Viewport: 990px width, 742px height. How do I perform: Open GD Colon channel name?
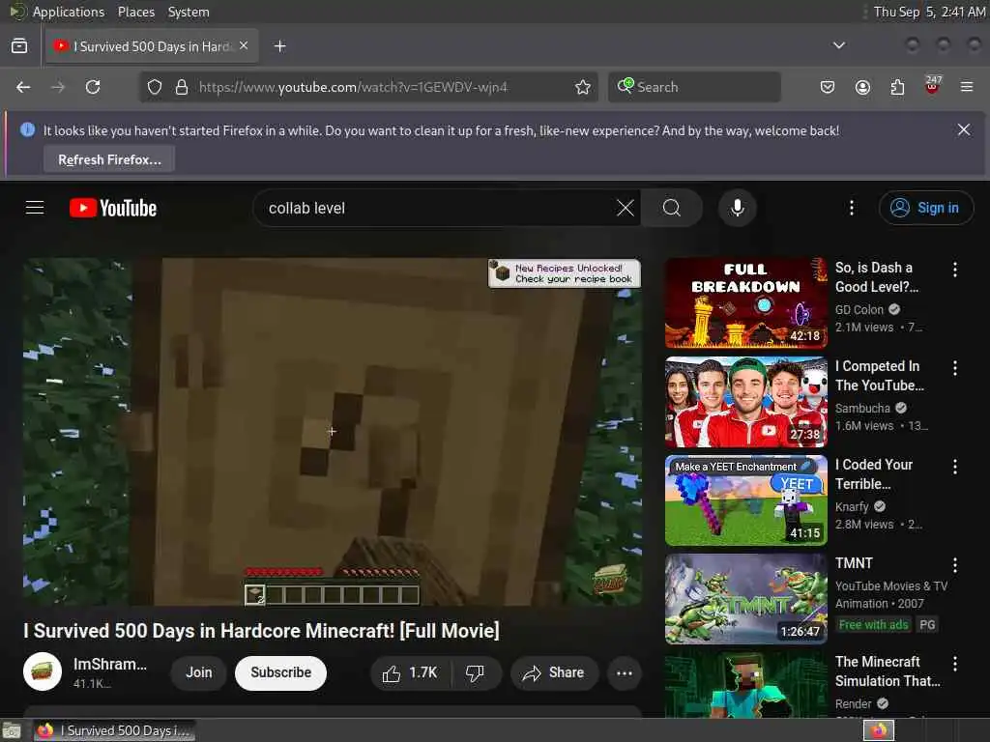[x=859, y=310]
